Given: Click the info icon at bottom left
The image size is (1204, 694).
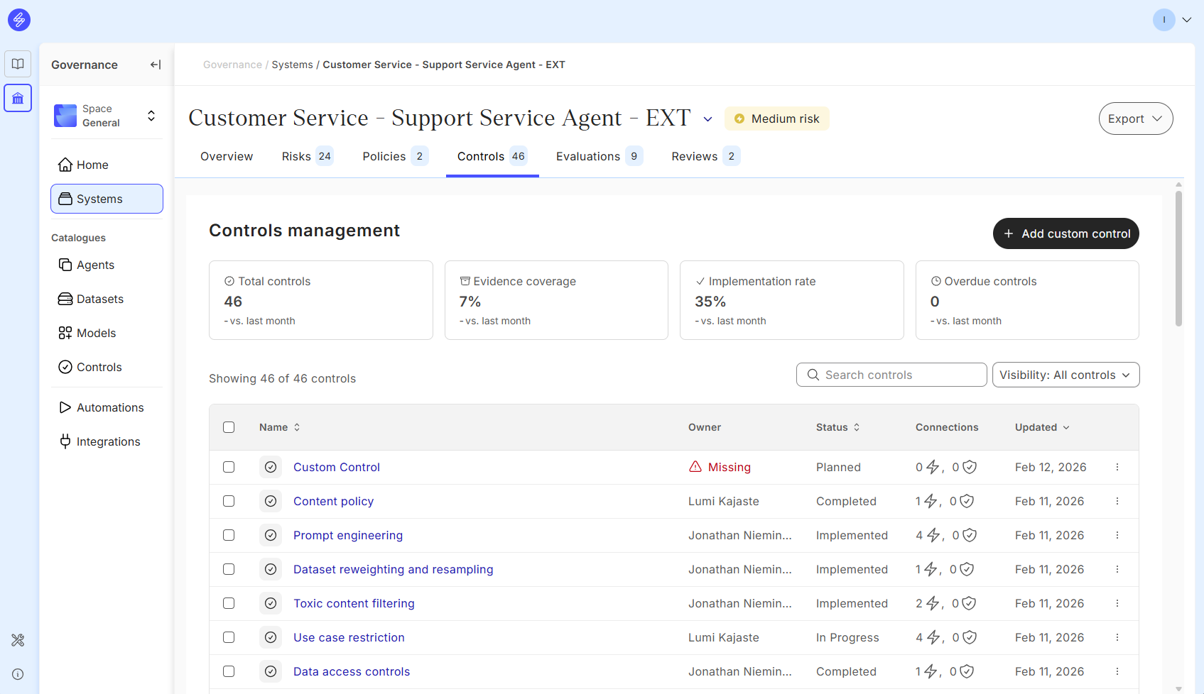Looking at the screenshot, I should click(x=18, y=674).
